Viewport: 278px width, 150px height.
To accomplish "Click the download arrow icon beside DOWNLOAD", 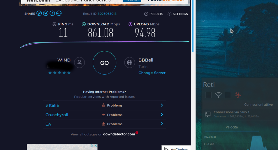I will [x=84, y=24].
